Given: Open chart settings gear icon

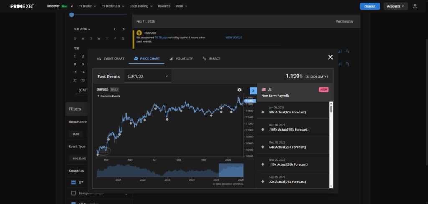Looking at the screenshot, I should pyautogui.click(x=239, y=90).
